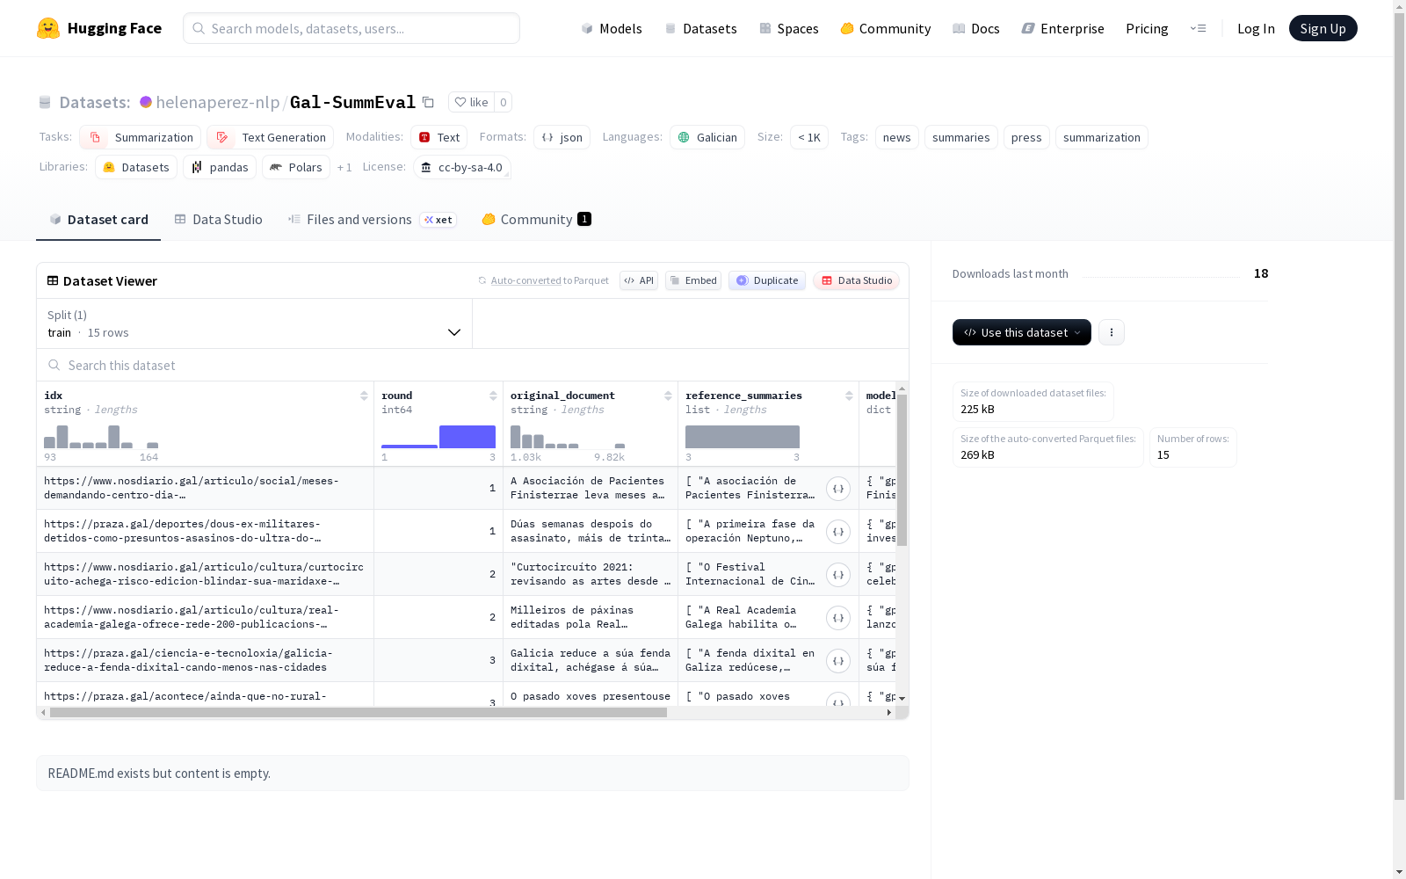Filter by the Datasets library tag

coord(136,167)
